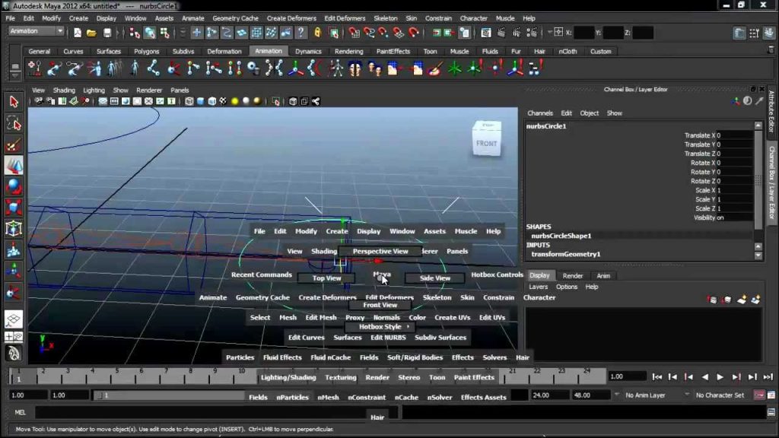Viewport: 779px width, 438px height.
Task: Open shelf options arrow left of shelf
Action: (15, 75)
